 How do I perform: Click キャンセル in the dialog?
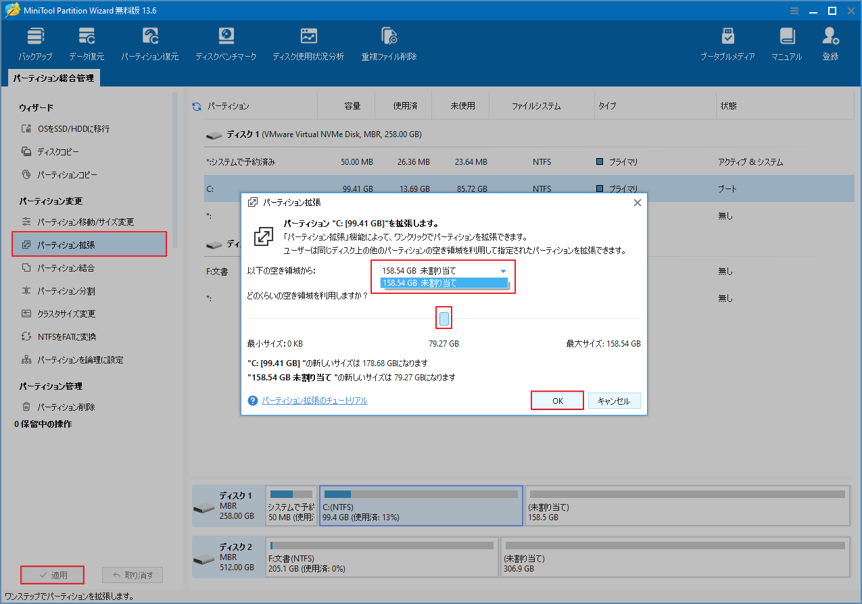[x=614, y=401]
